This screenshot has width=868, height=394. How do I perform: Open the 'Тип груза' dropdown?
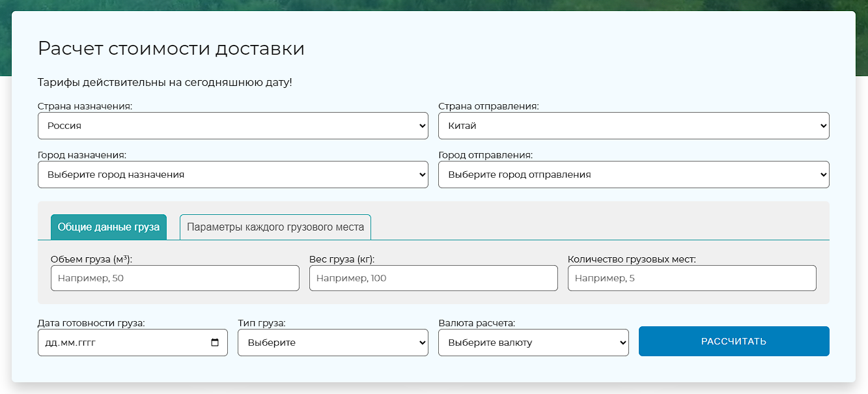coord(332,343)
